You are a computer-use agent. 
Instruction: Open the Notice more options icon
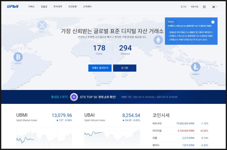click(213, 22)
